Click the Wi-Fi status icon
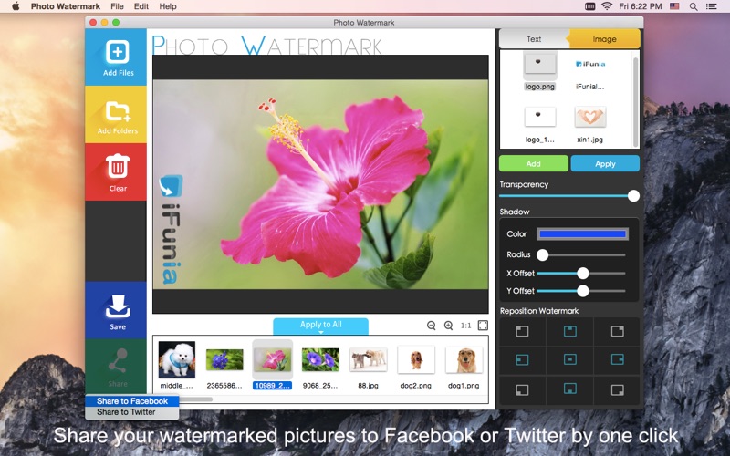730x456 pixels. [x=607, y=6]
